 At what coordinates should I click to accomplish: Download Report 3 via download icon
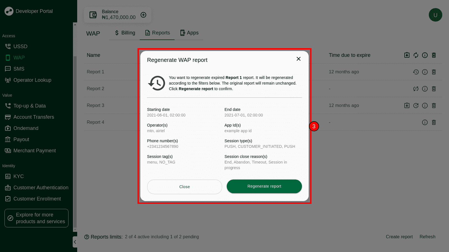[407, 106]
